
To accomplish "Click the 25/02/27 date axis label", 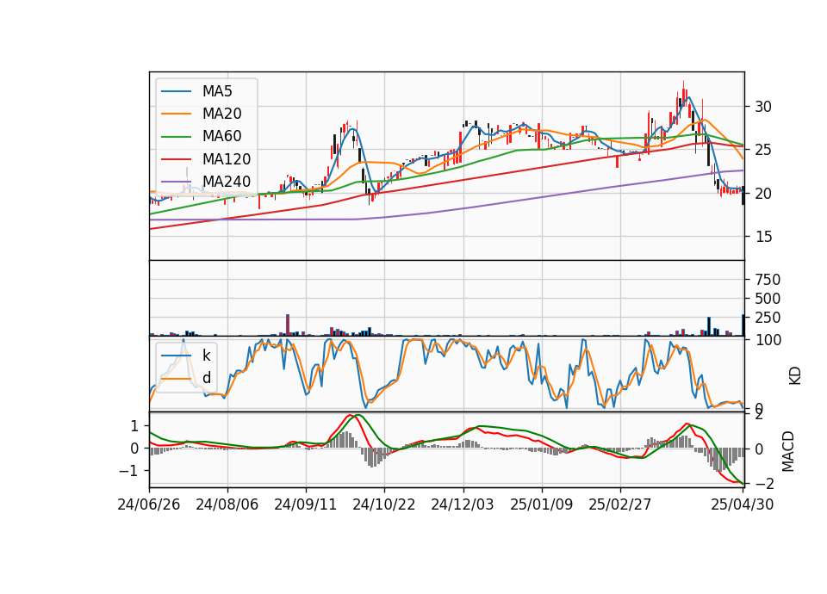I will point(619,504).
